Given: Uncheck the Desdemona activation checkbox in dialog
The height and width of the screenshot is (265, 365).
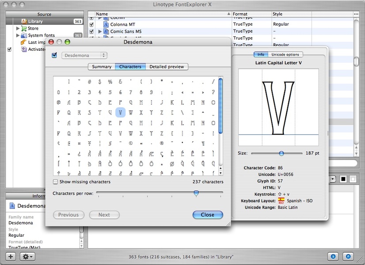Looking at the screenshot, I should (54, 55).
